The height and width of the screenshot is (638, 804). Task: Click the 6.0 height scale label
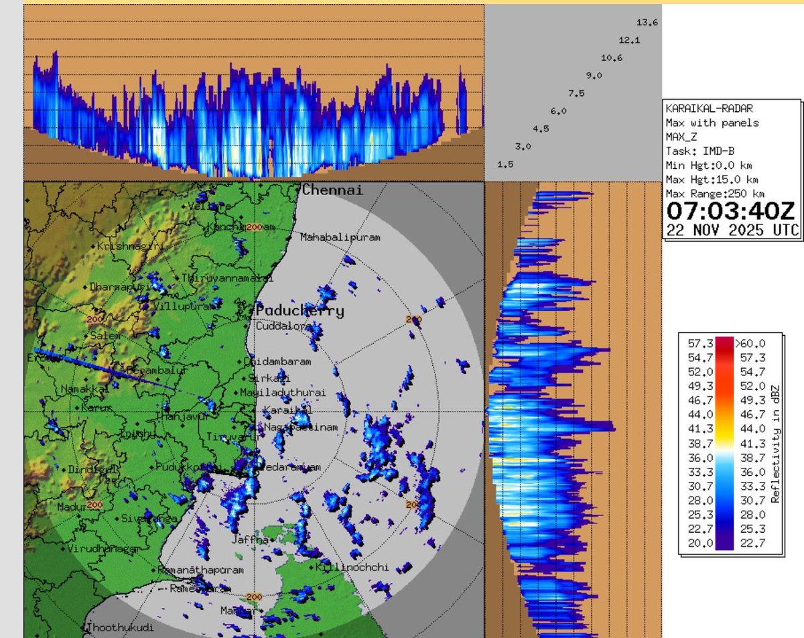[x=559, y=111]
